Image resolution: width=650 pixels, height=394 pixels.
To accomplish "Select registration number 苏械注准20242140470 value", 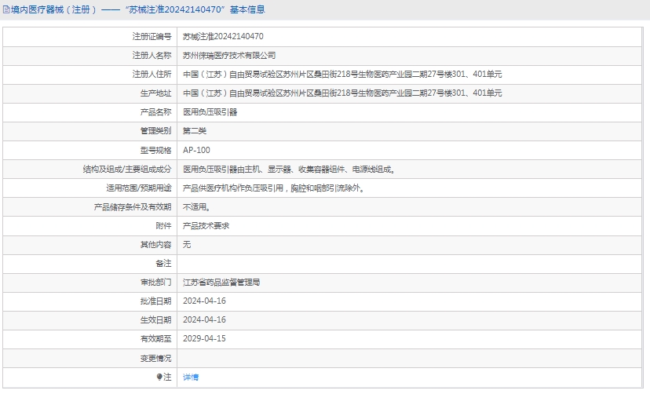I will tap(223, 37).
